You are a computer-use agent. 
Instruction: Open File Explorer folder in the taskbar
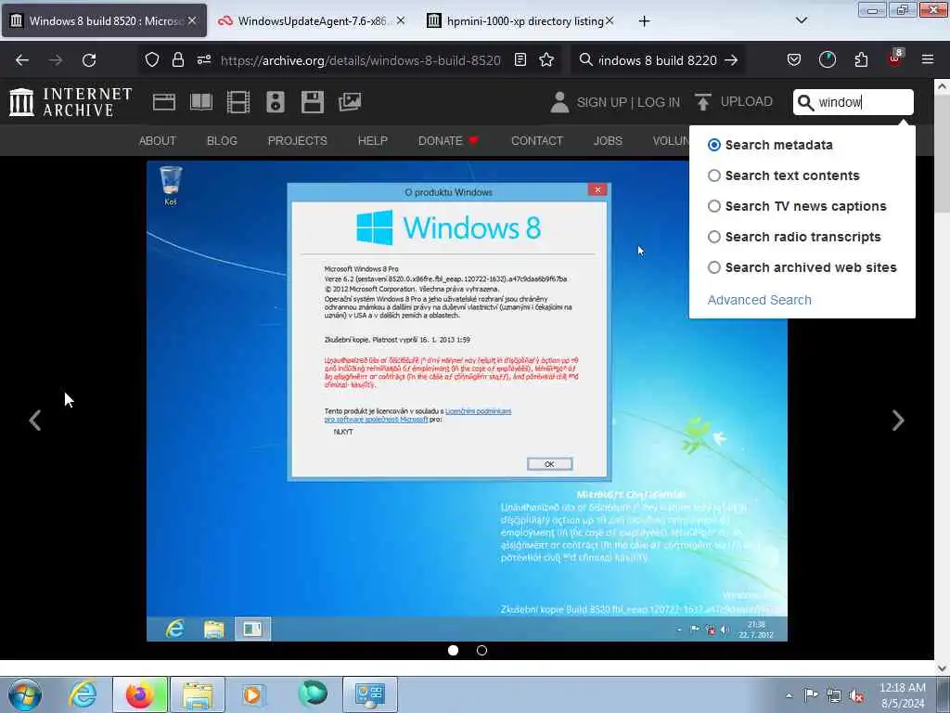coord(198,694)
